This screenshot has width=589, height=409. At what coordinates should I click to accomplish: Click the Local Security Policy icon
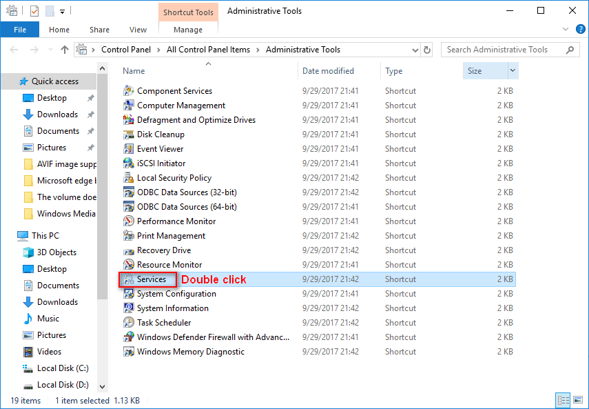point(128,178)
